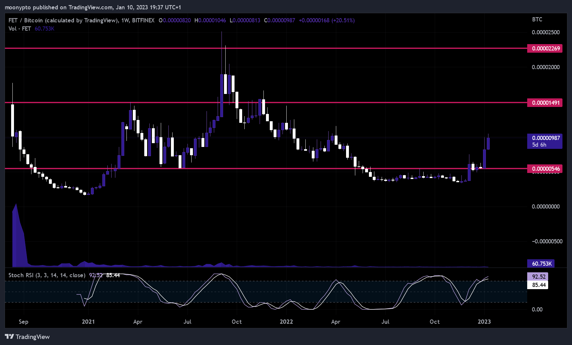
Task: Click the Stoch RSI 85.44 axis label
Action: (x=538, y=285)
